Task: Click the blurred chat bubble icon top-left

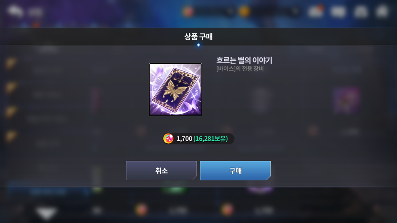Action: point(15,11)
